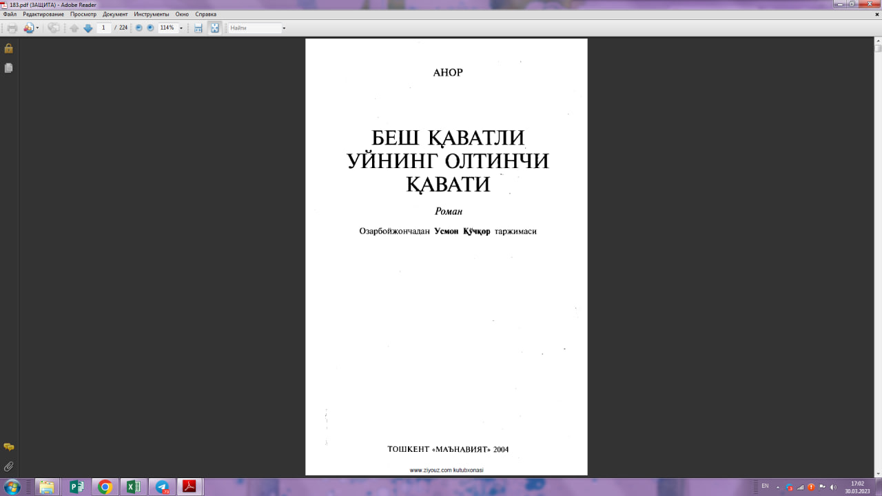Open the page thumbnails panel

8,67
